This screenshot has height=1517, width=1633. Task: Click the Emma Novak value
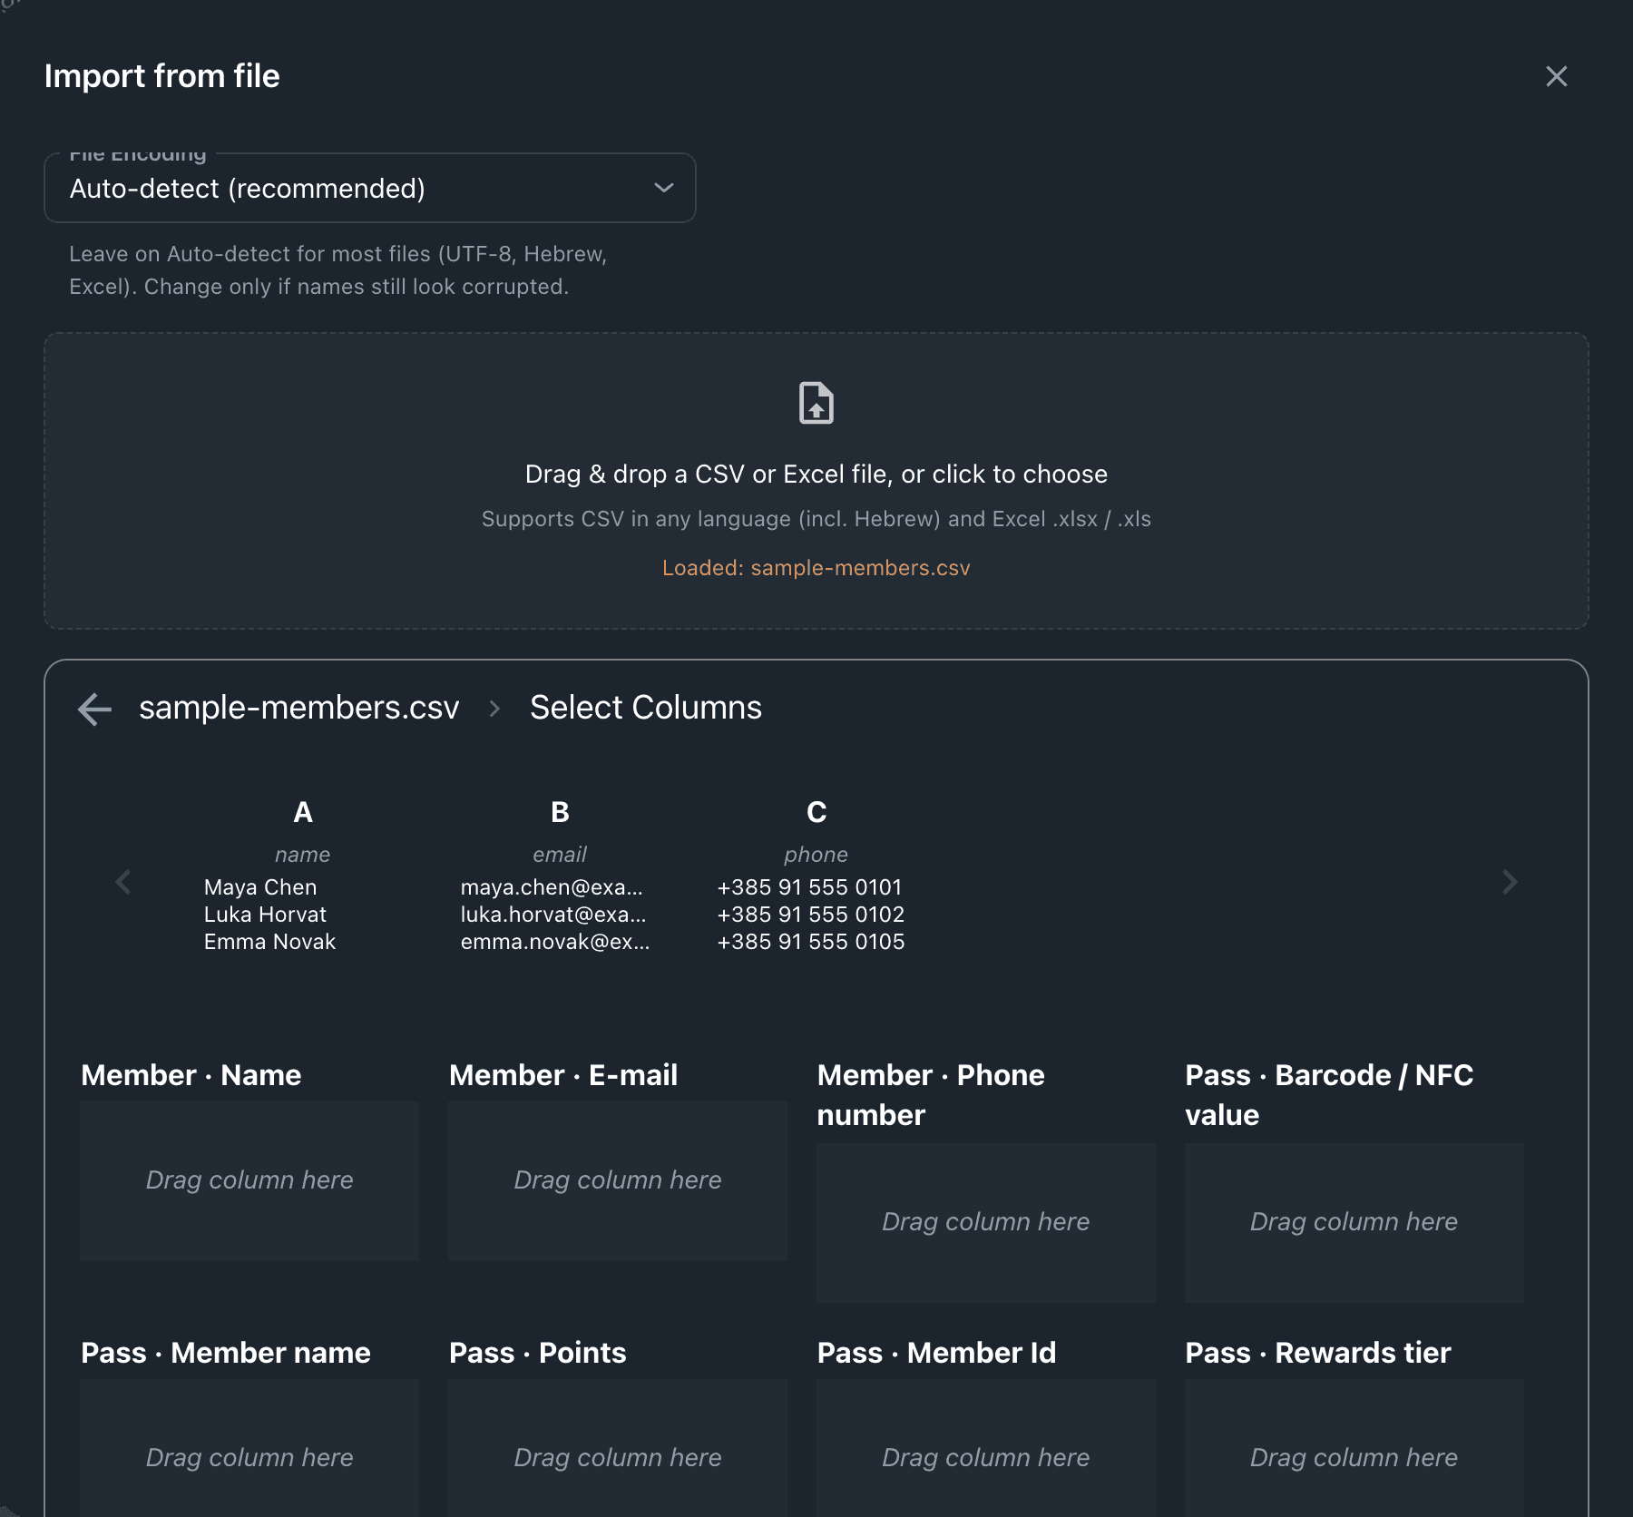[269, 942]
